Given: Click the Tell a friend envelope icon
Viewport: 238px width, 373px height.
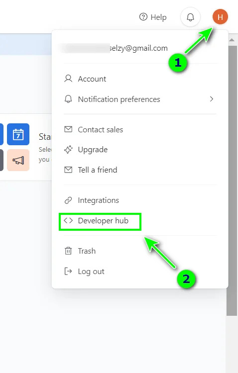Looking at the screenshot, I should pos(68,170).
